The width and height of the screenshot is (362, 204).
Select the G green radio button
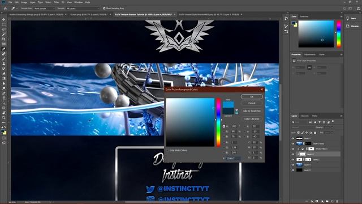[x=224, y=147]
